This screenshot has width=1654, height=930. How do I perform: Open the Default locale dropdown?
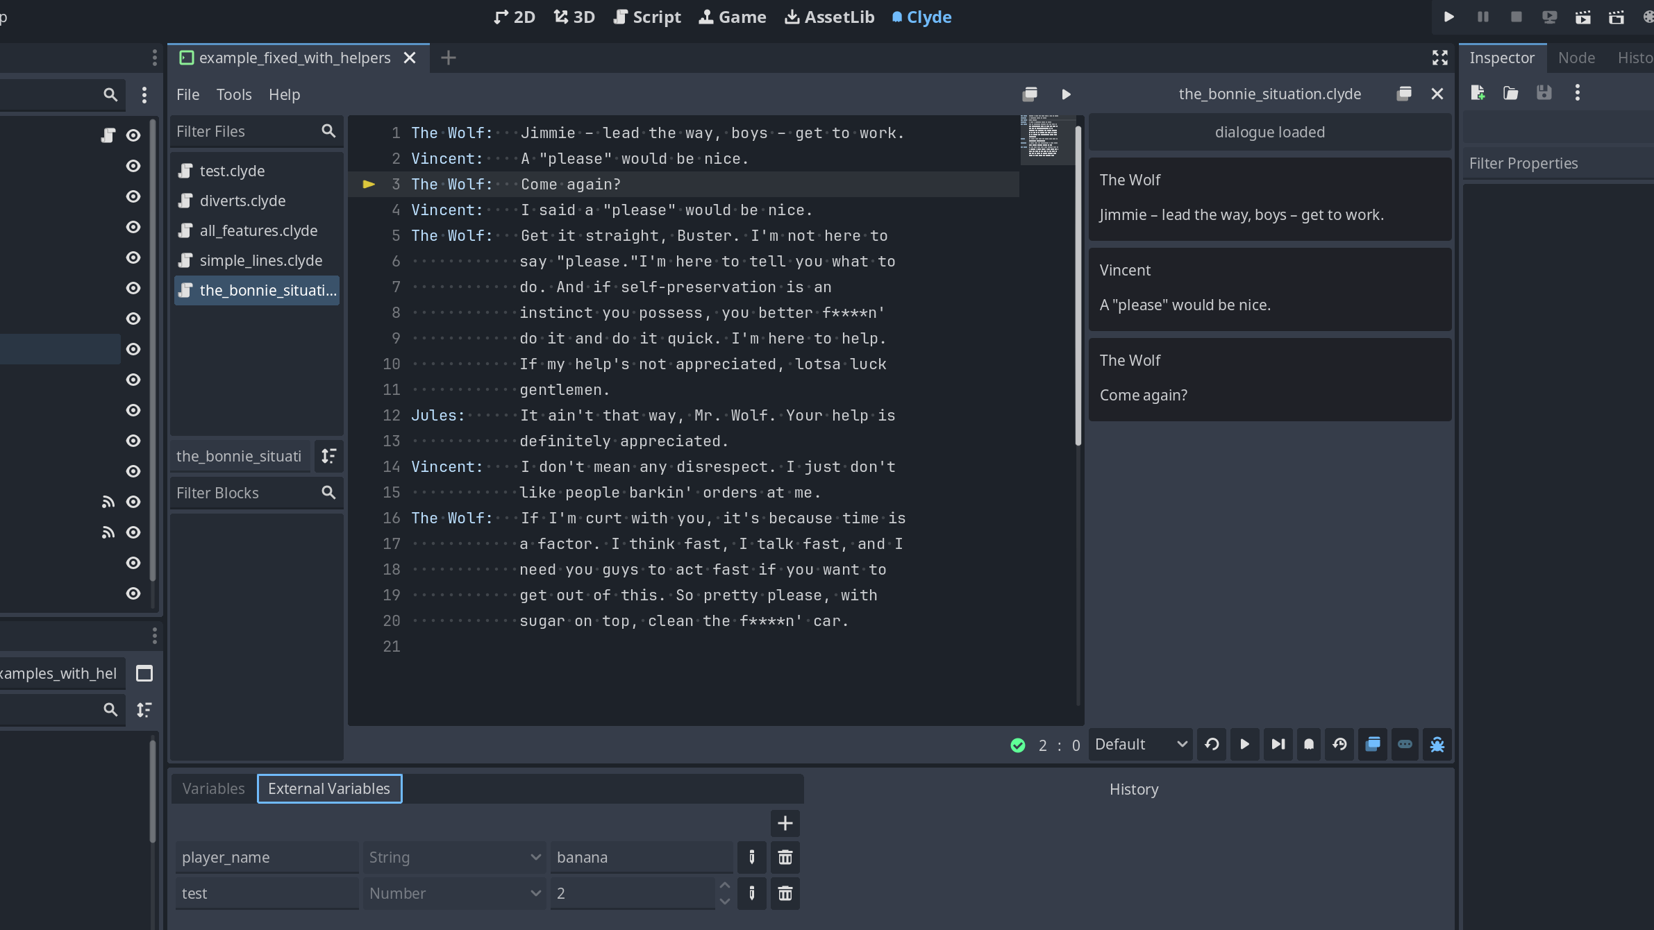pyautogui.click(x=1141, y=744)
